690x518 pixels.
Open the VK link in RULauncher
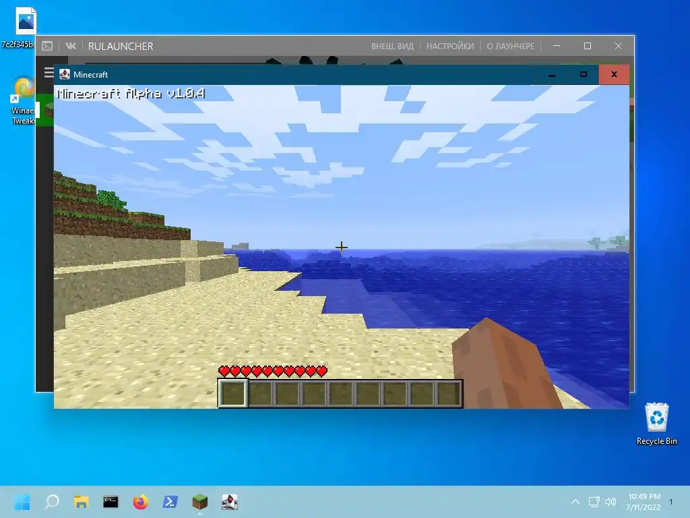70,47
